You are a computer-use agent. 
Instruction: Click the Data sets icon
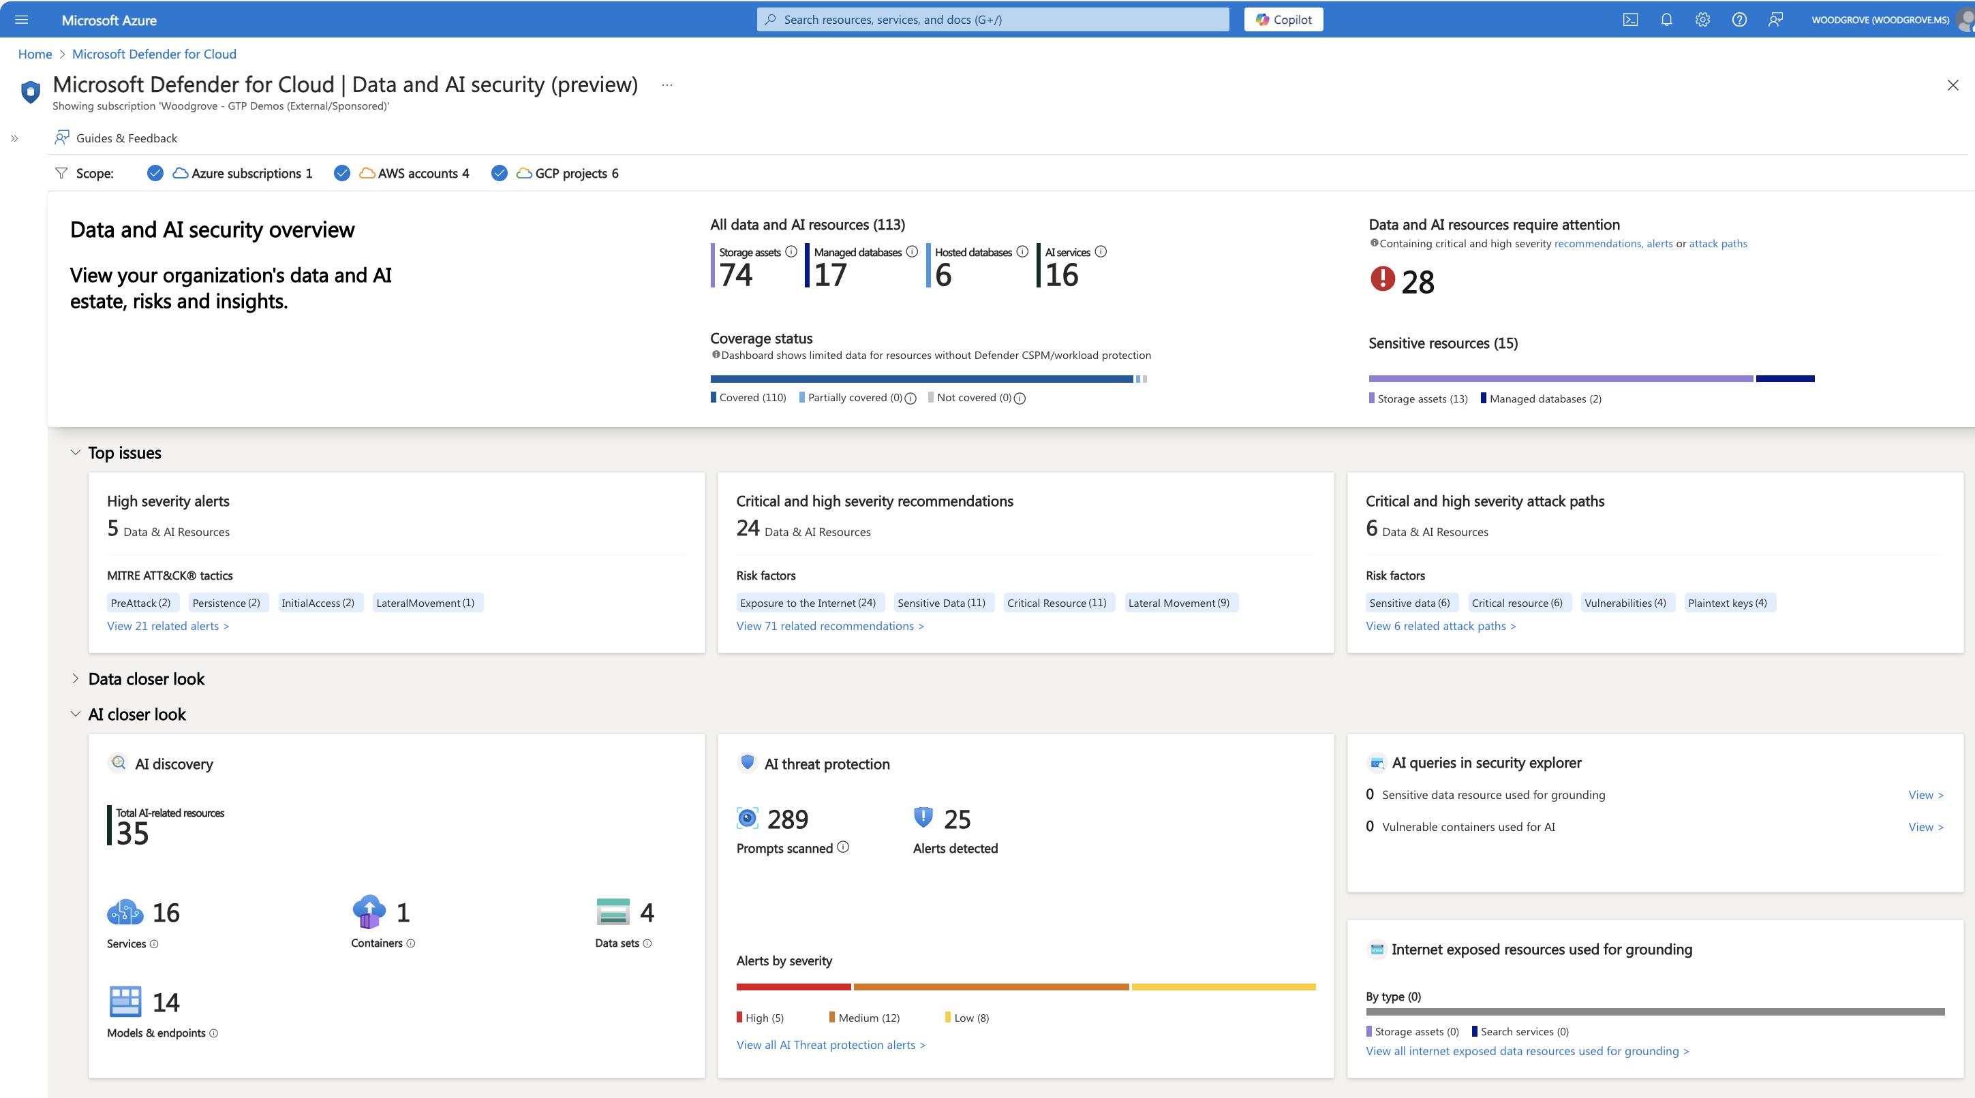click(613, 912)
